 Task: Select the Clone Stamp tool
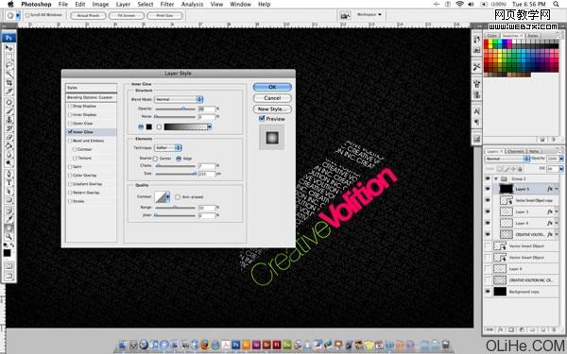point(9,120)
